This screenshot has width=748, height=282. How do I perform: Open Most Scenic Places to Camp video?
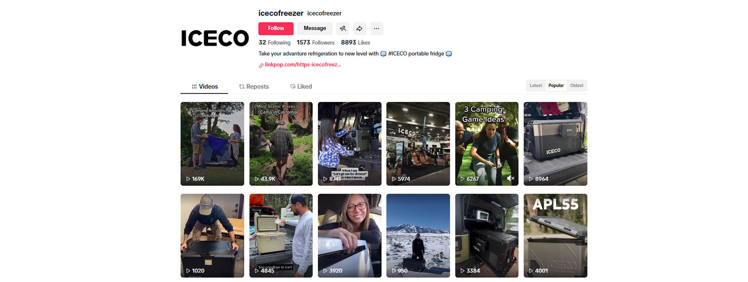tap(281, 144)
